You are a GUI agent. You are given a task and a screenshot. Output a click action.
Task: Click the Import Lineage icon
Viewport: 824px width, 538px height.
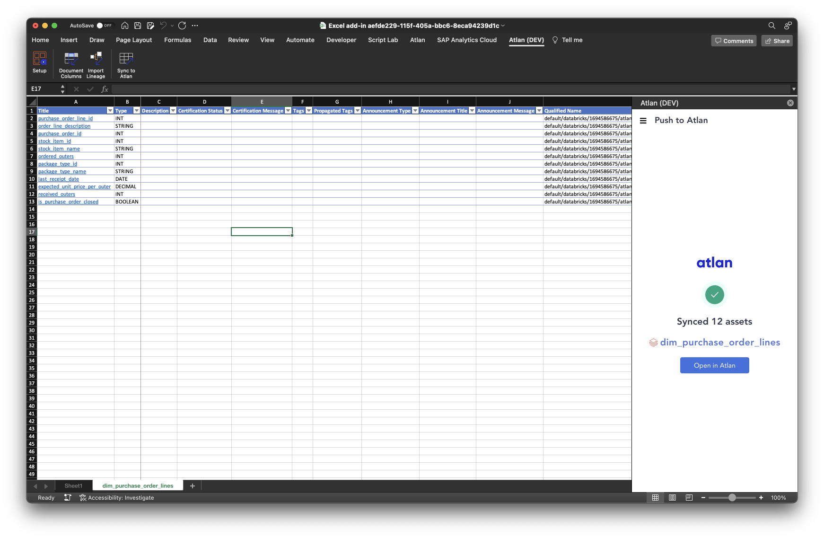[96, 59]
